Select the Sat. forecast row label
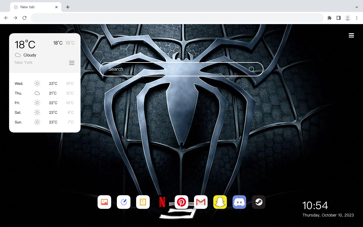Image resolution: width=363 pixels, height=227 pixels. (18, 112)
